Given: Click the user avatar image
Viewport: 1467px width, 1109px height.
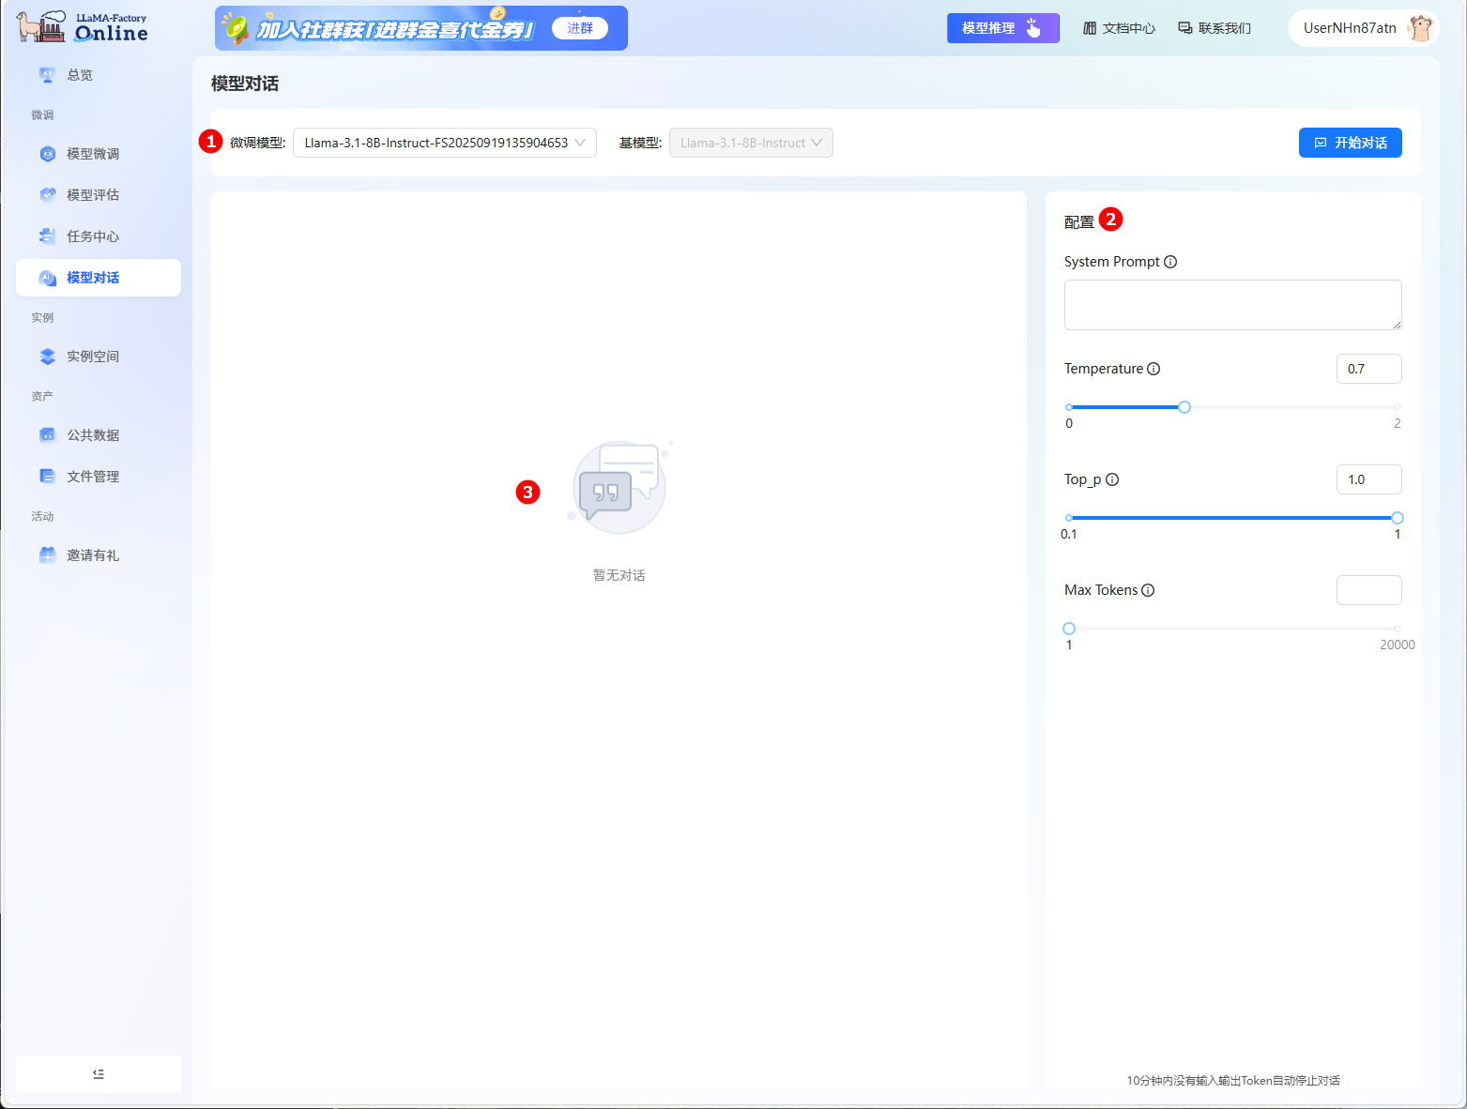Looking at the screenshot, I should [1420, 28].
